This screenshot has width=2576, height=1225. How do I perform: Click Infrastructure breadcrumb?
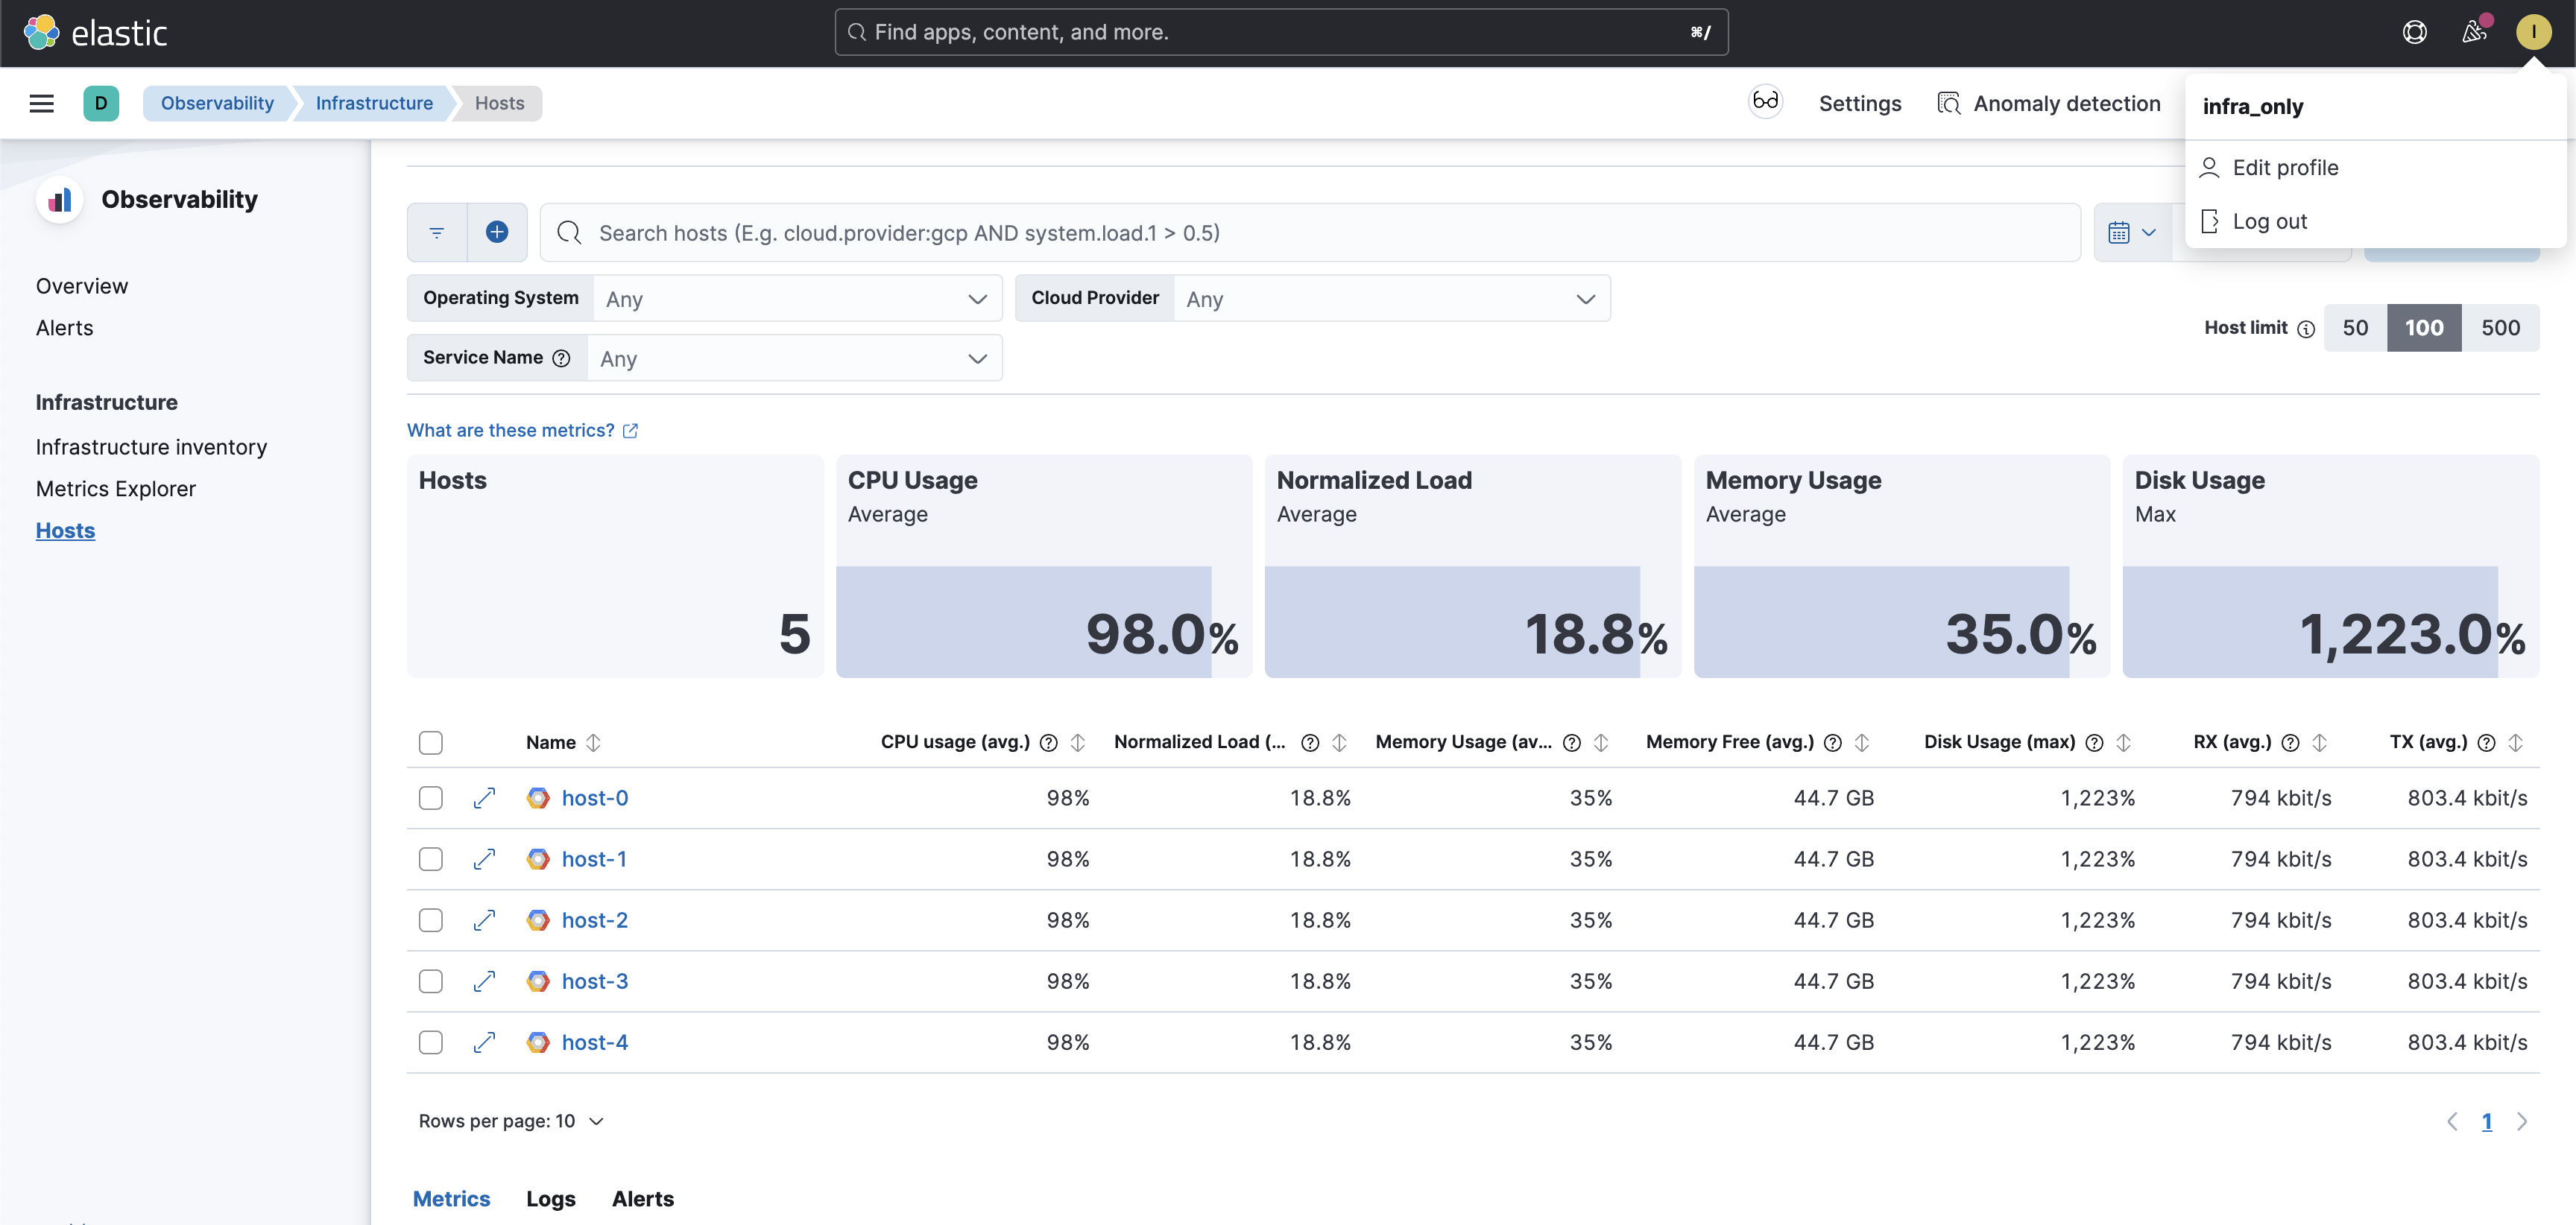click(x=374, y=103)
